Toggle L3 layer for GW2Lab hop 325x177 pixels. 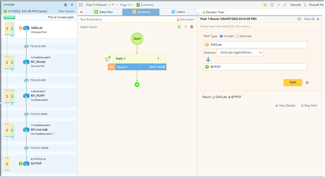tap(7, 29)
